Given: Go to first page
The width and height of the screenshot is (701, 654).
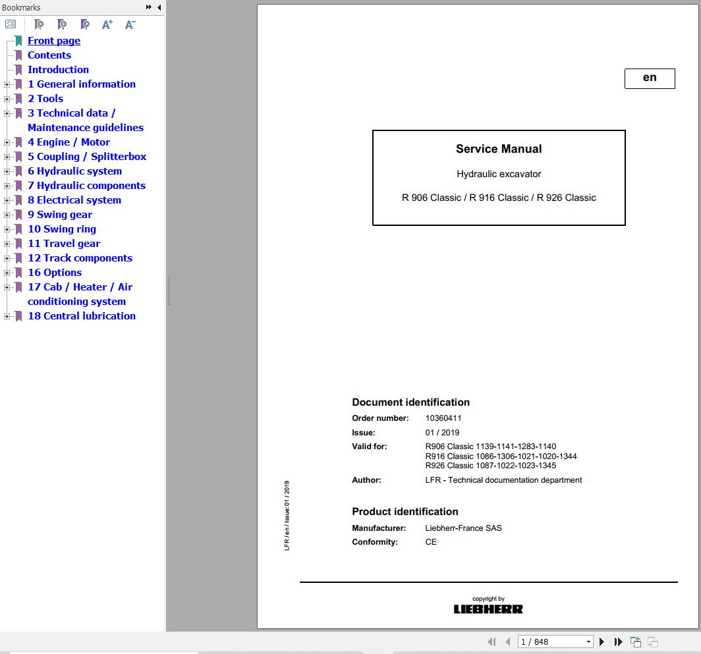Looking at the screenshot, I should [491, 642].
